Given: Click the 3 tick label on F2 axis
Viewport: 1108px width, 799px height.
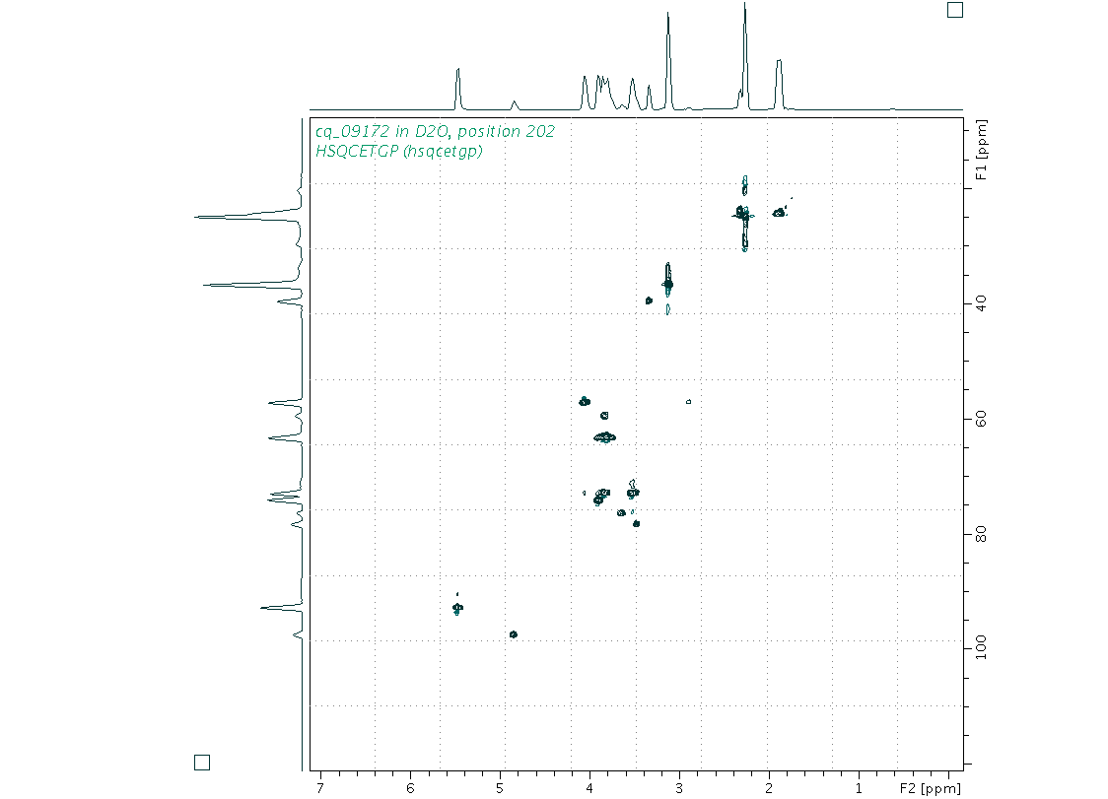Looking at the screenshot, I should (679, 788).
